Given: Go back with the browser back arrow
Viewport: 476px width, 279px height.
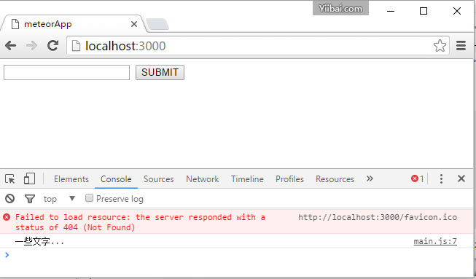Looking at the screenshot, I should 11,46.
